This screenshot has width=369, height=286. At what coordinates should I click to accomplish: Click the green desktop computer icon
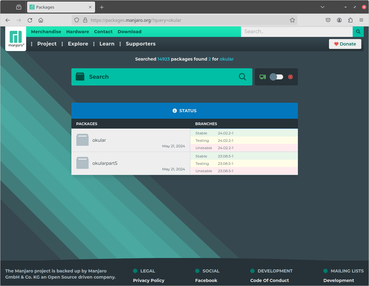[x=263, y=77]
